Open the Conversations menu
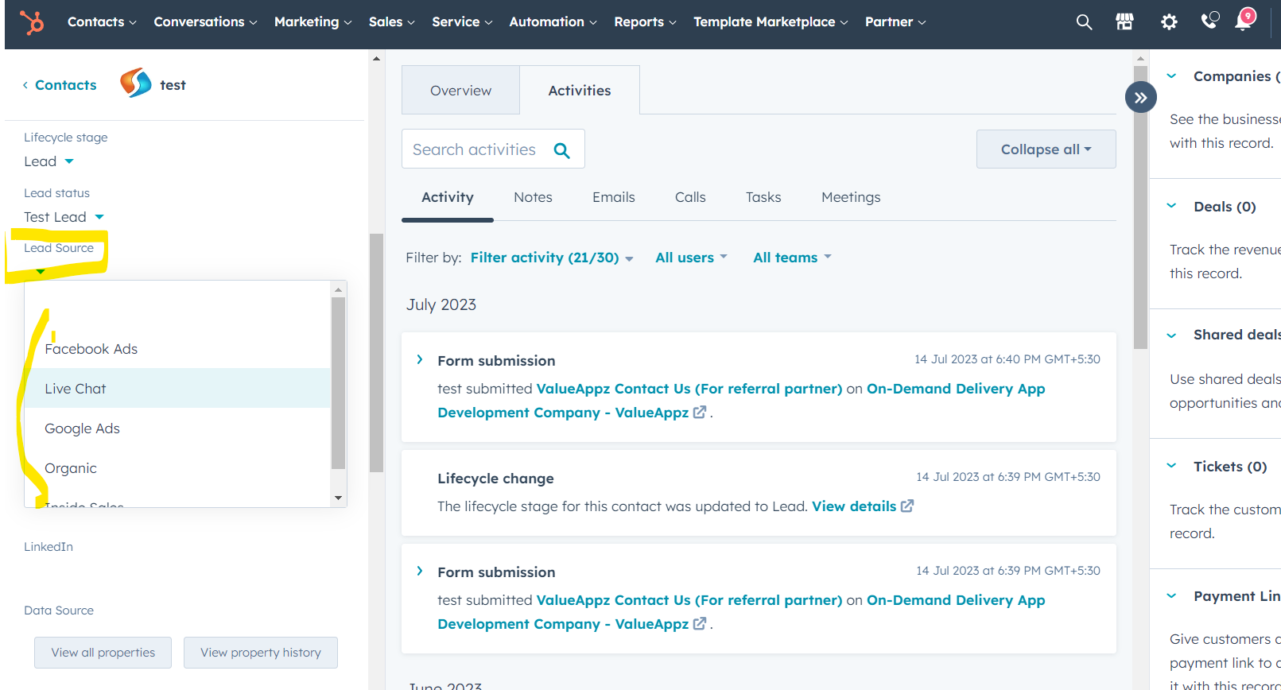1281x690 pixels. pos(205,22)
